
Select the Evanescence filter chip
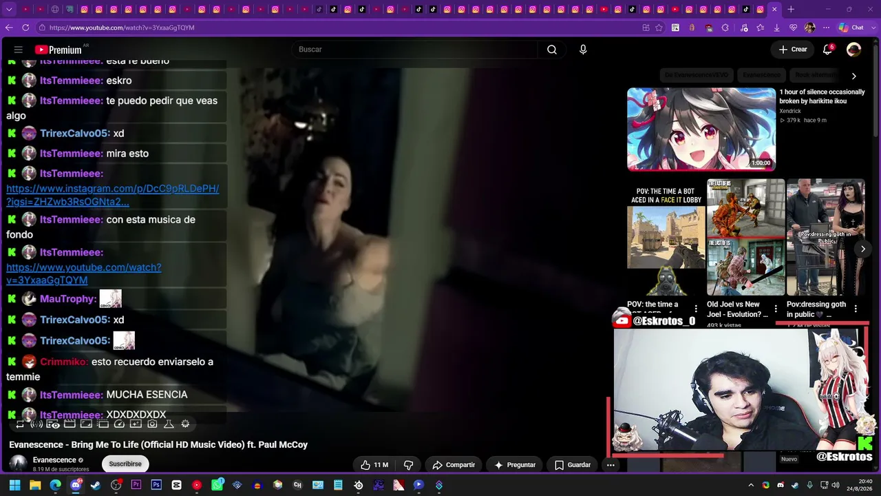[x=761, y=75]
